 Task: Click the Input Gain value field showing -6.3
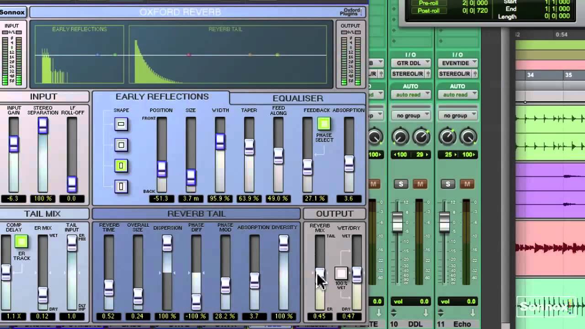click(13, 199)
